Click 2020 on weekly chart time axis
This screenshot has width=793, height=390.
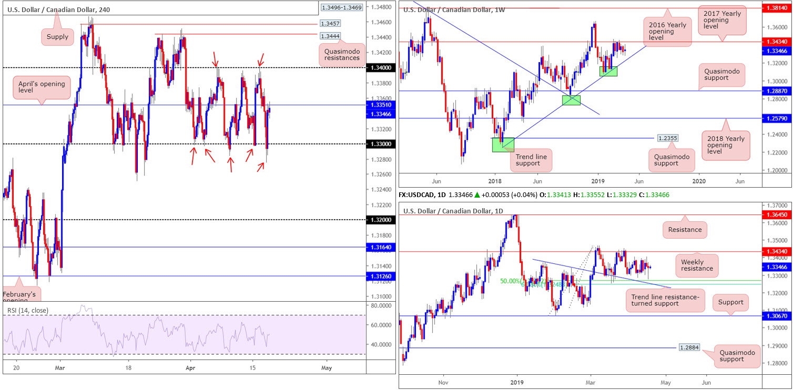698,180
